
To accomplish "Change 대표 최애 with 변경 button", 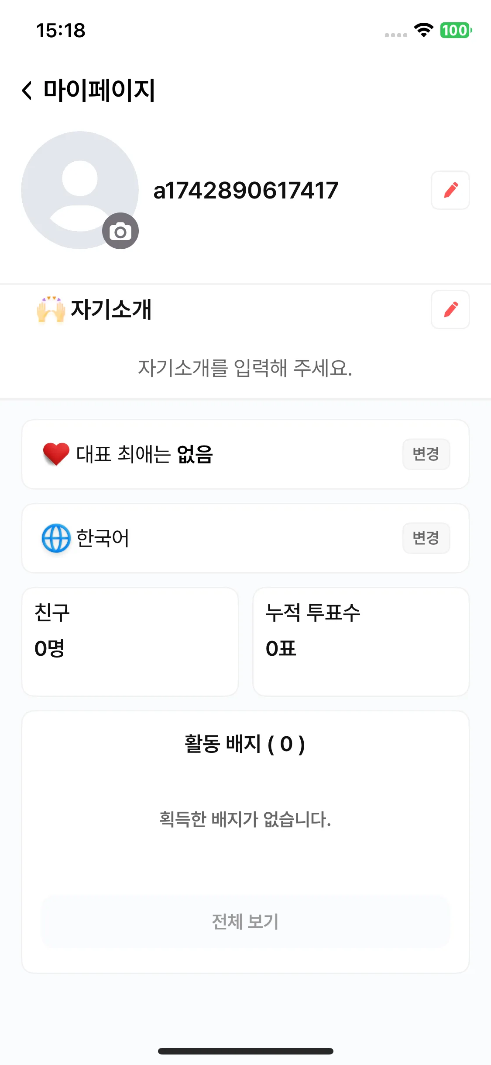I will (426, 454).
